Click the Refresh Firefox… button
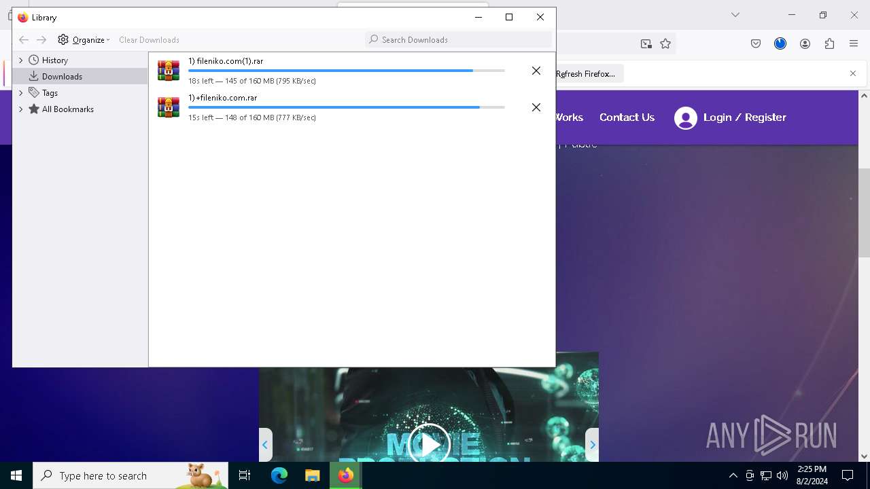The image size is (870, 489). 586,73
